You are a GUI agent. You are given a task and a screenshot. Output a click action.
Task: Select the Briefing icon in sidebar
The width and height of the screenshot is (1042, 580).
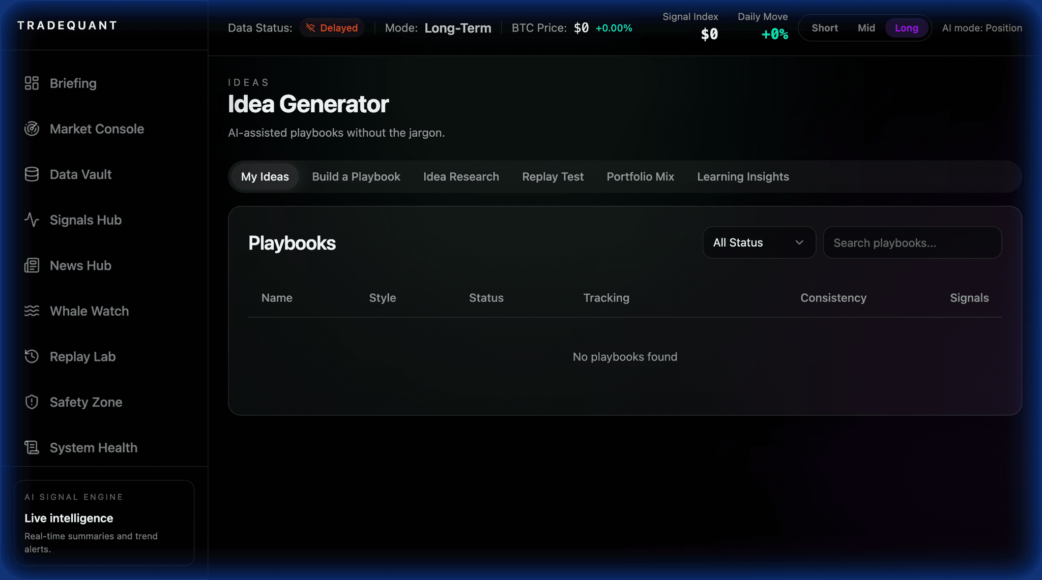coord(32,83)
